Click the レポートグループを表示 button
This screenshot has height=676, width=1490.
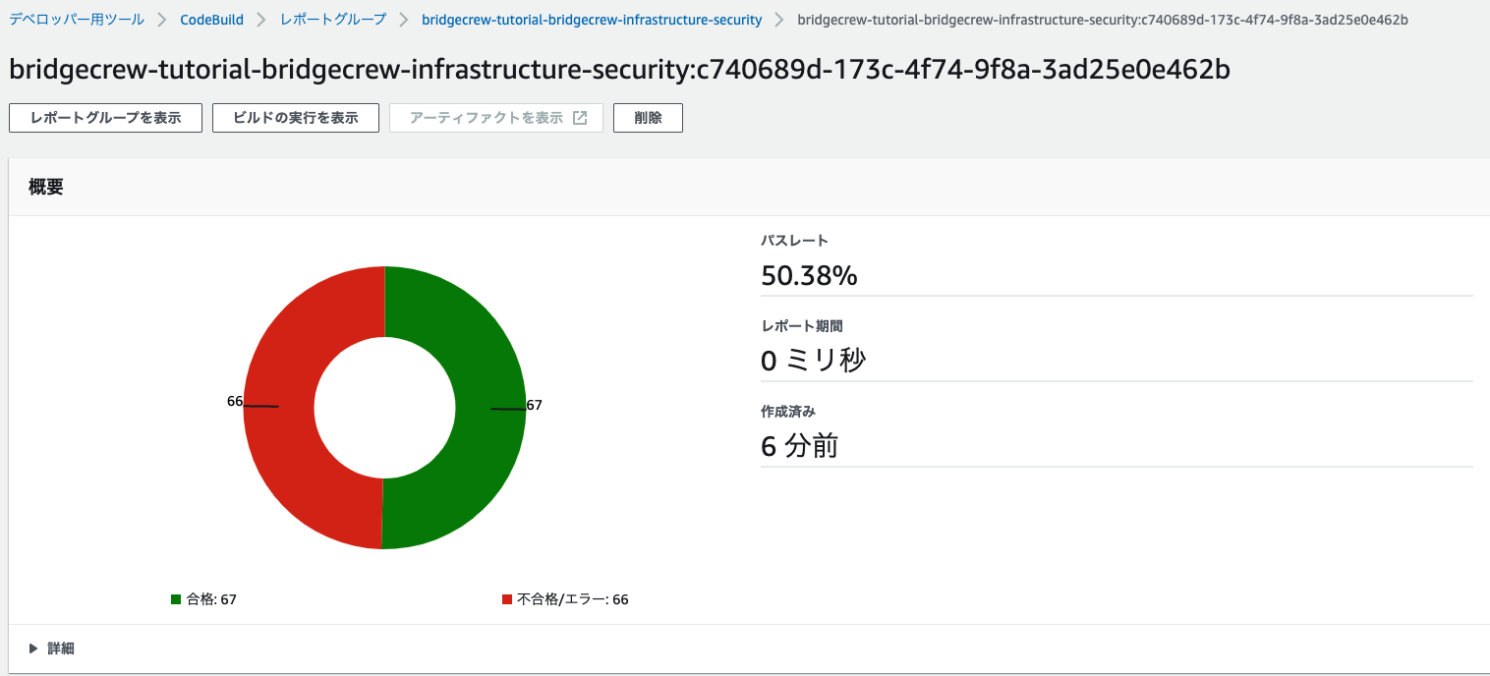(x=105, y=118)
